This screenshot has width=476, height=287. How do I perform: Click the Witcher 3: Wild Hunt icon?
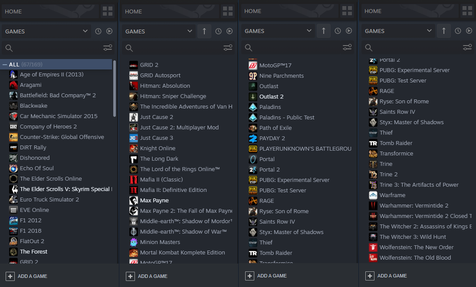pyautogui.click(x=373, y=237)
